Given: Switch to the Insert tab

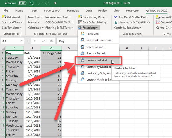Looking at the screenshot, I should point(33,10).
